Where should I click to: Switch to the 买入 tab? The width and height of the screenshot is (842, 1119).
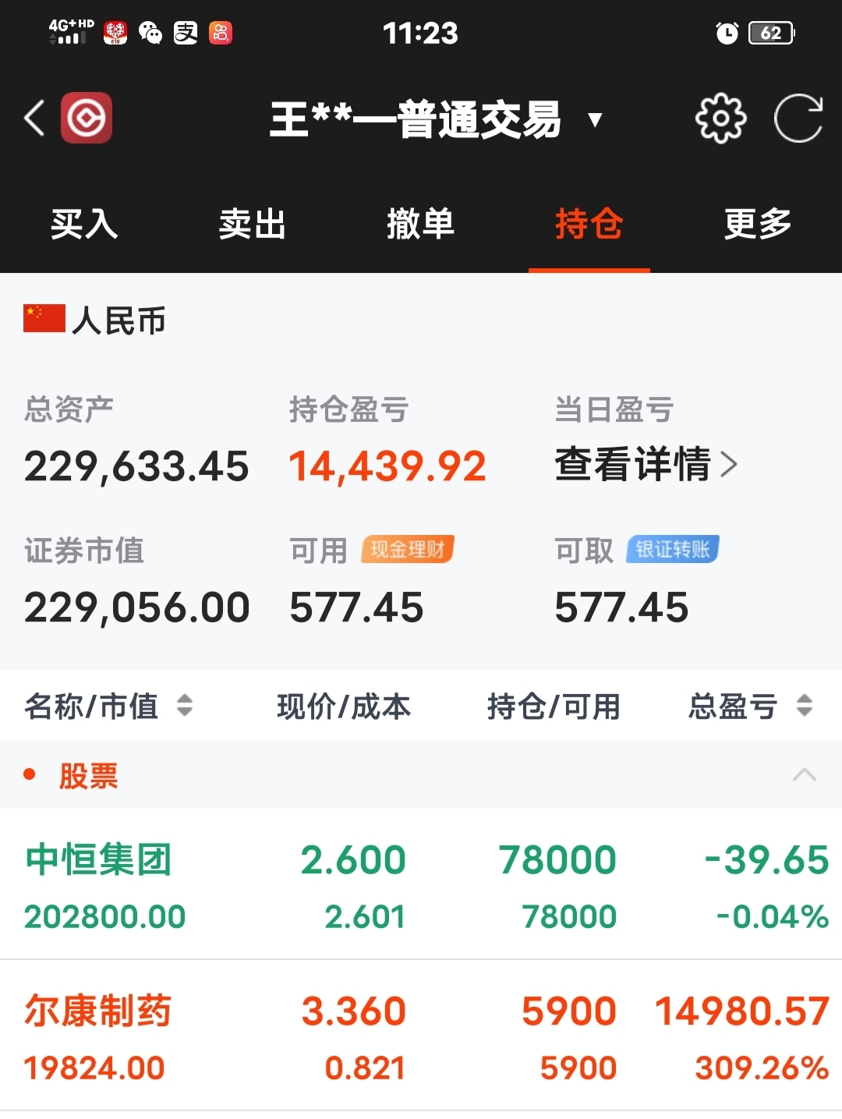(x=84, y=225)
